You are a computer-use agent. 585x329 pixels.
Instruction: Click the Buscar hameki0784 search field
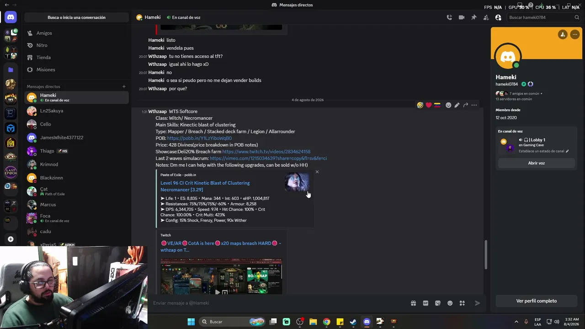tap(544, 17)
